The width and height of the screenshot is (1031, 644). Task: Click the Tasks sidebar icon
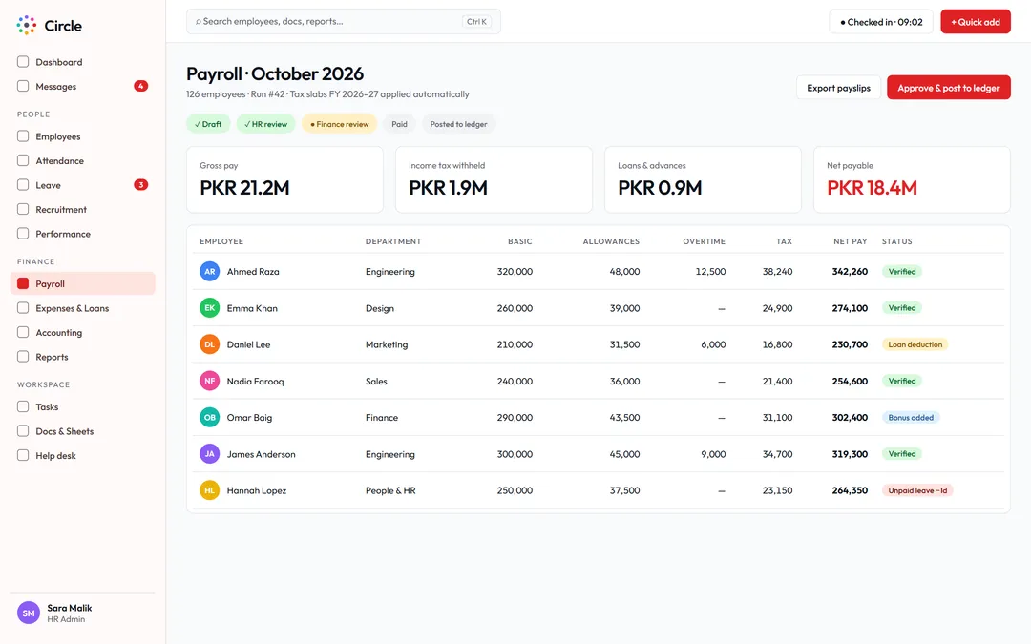pos(23,406)
